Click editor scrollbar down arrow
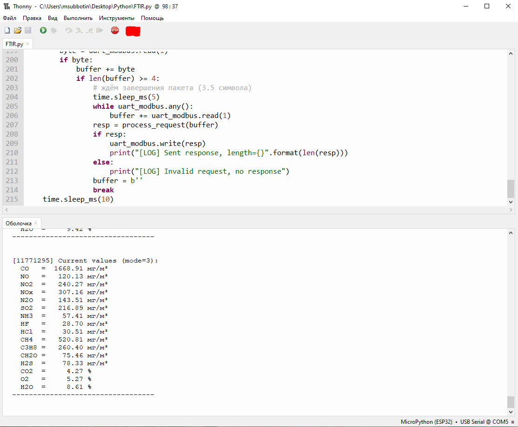Viewport: 518px width, 427px height. [x=511, y=202]
